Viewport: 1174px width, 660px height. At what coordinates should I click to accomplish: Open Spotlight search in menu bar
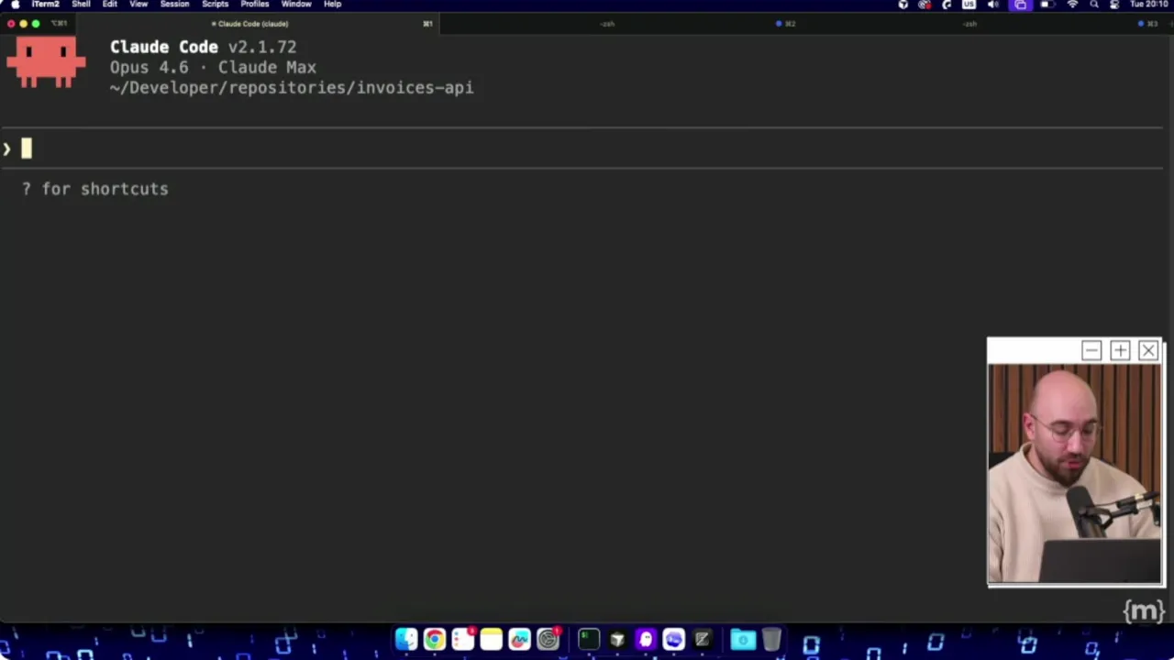(x=1093, y=5)
